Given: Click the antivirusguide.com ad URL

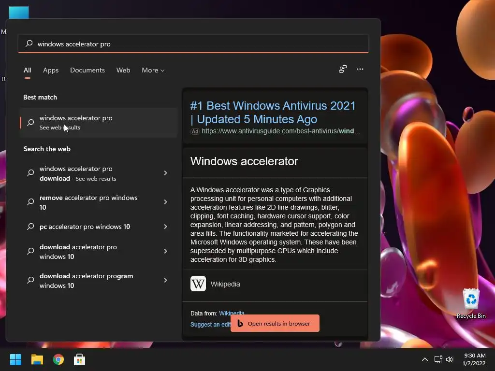Looking at the screenshot, I should pos(281,131).
